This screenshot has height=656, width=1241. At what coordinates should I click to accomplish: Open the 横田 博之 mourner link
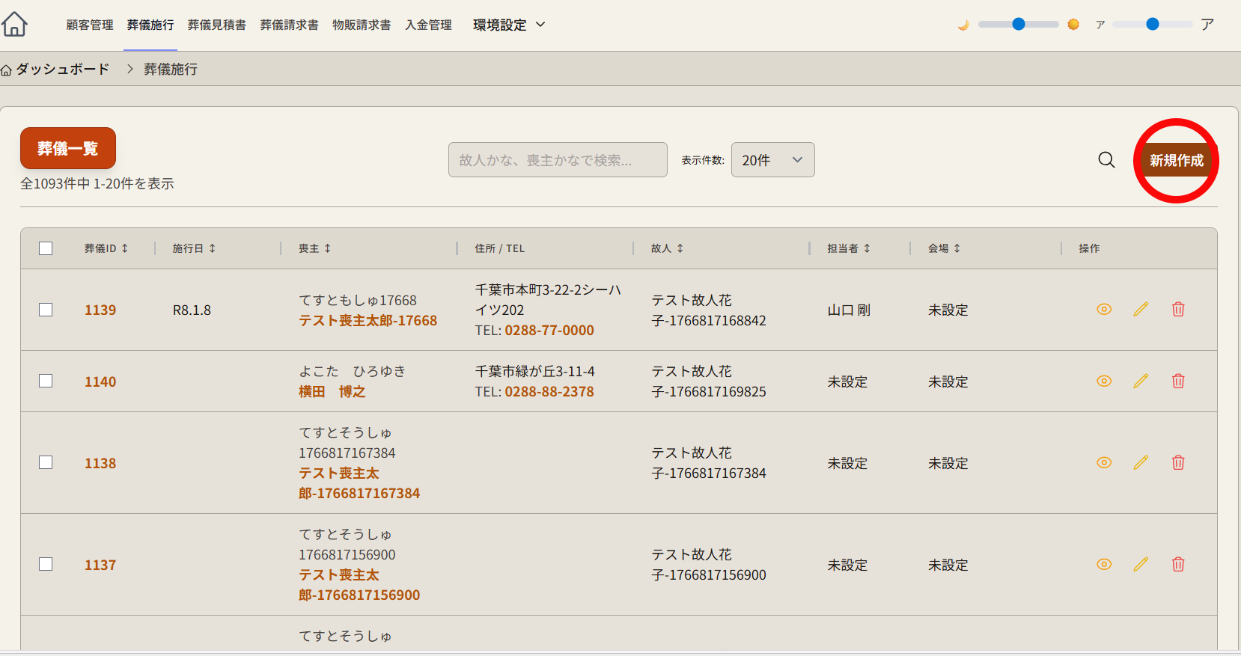332,392
